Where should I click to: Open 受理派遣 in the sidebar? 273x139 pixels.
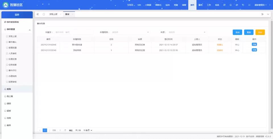coord(17,48)
